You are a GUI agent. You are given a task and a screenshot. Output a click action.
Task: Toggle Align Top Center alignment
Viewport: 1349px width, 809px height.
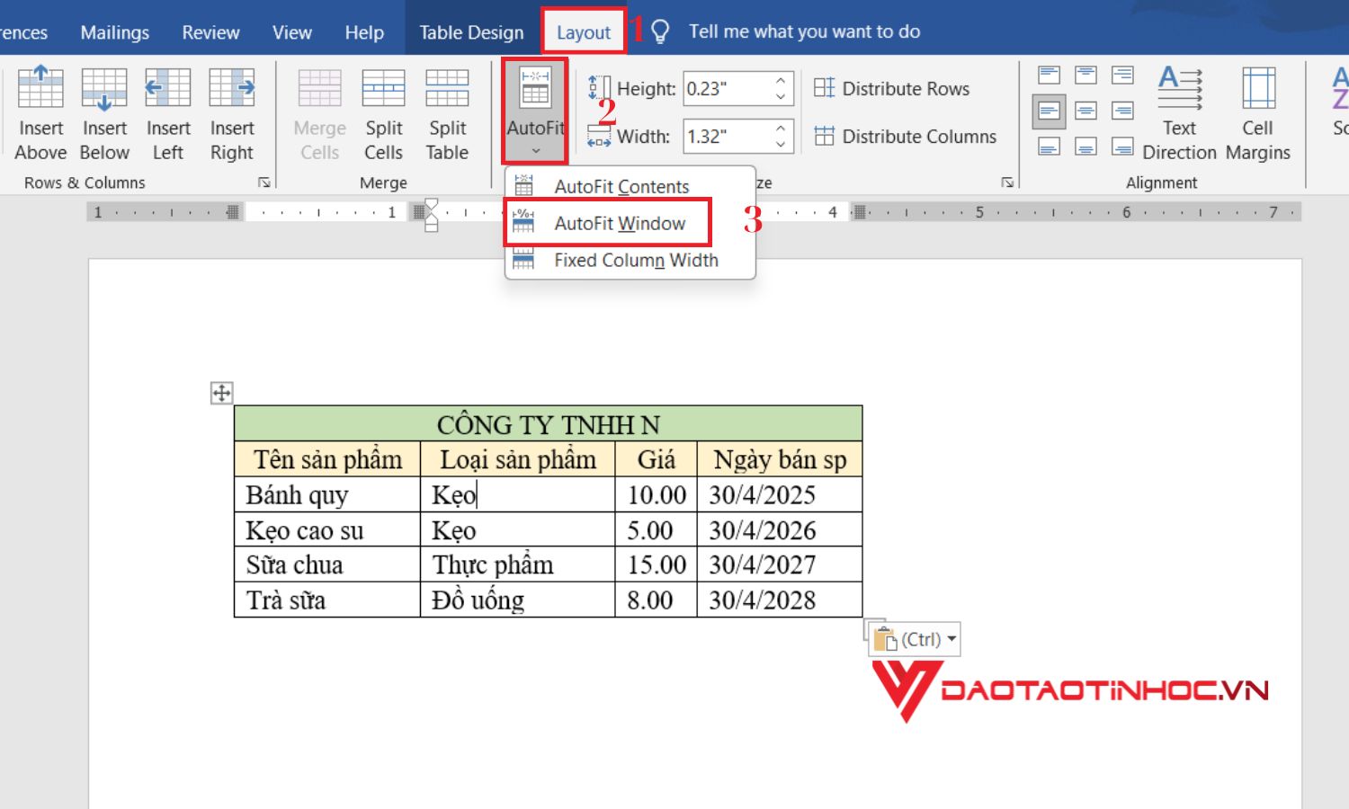[x=1085, y=75]
